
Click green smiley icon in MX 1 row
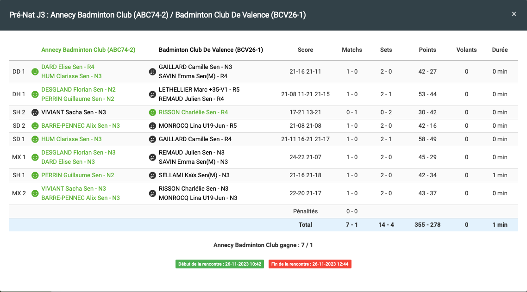tap(35, 157)
